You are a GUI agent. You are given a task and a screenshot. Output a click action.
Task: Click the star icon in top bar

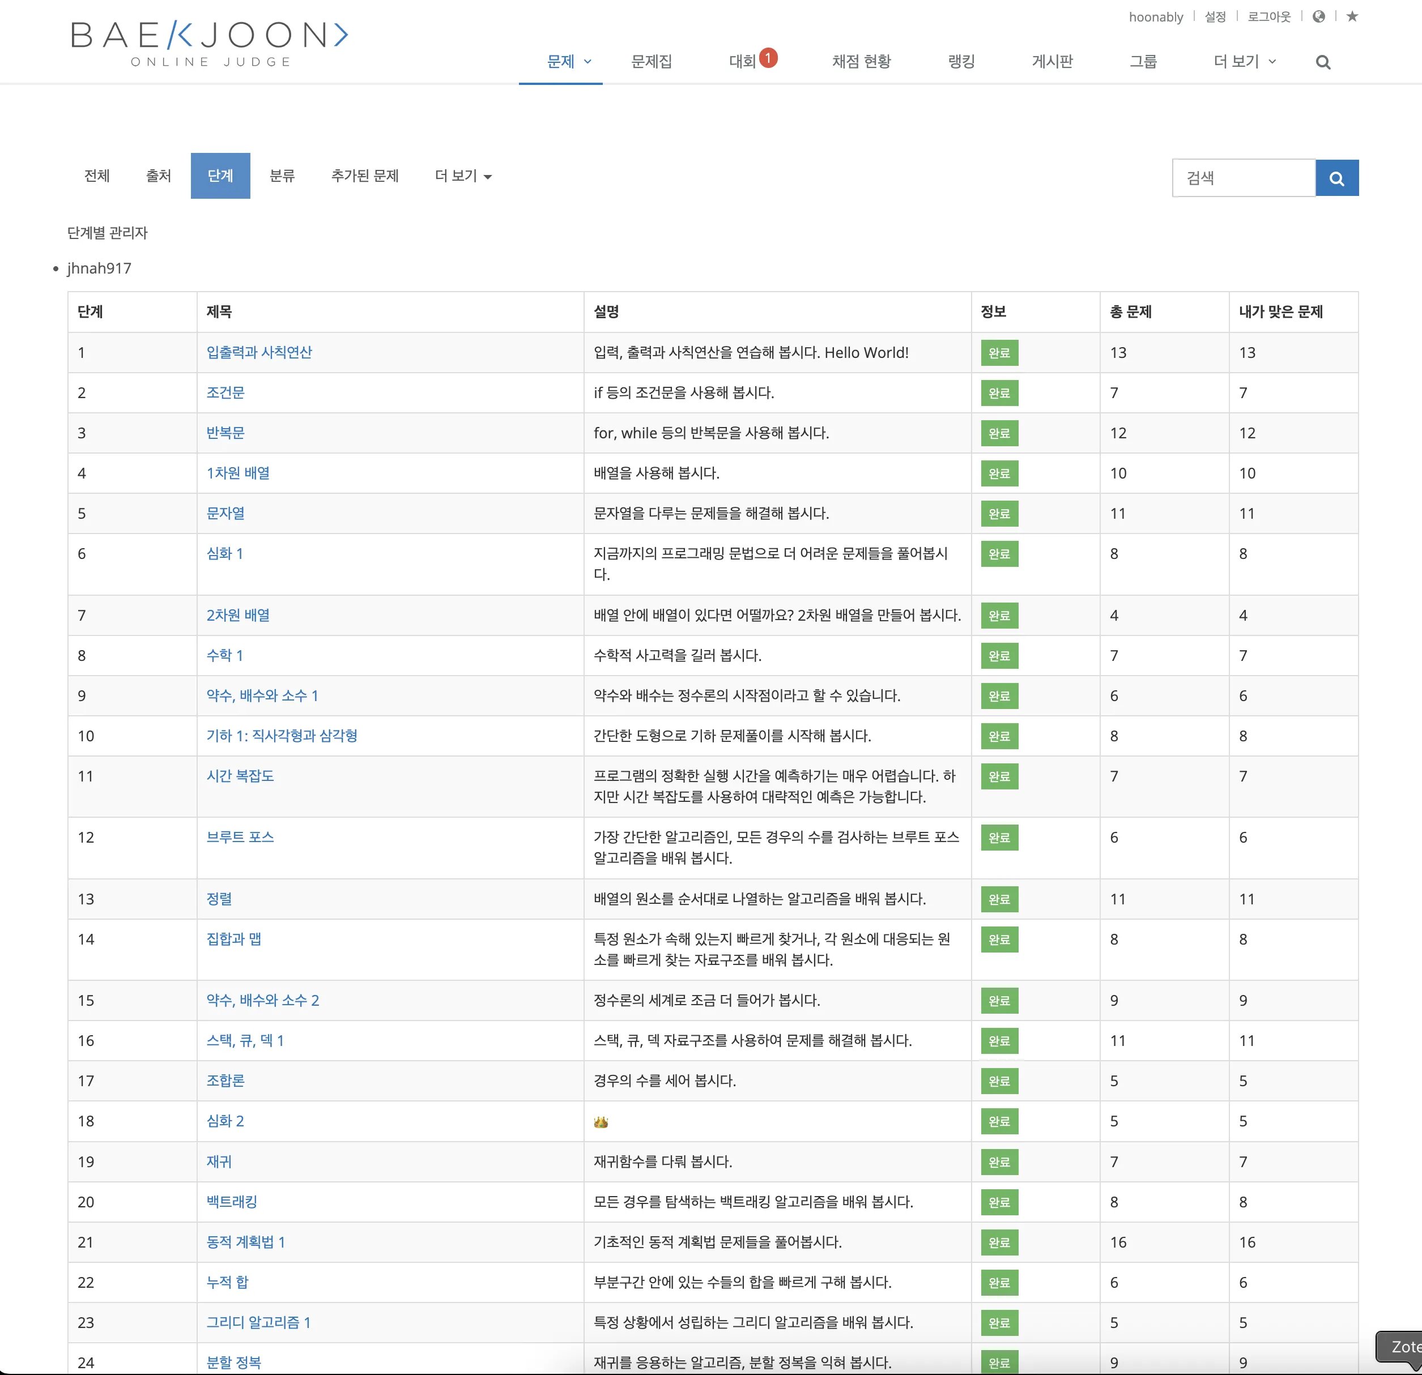coord(1352,16)
